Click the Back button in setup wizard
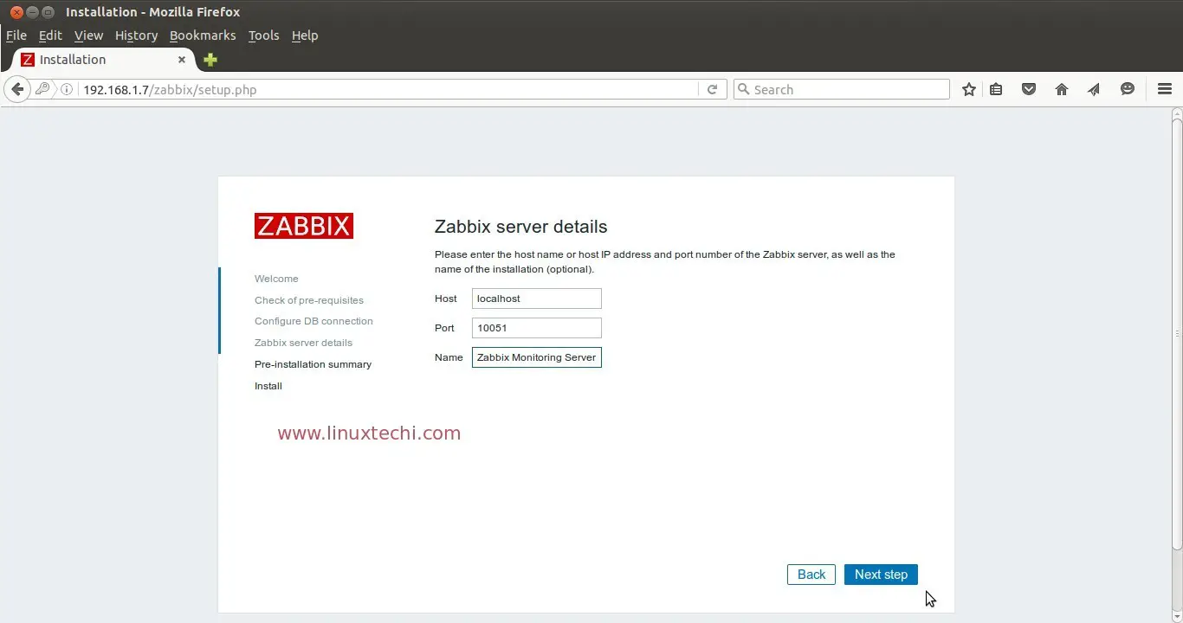 811,575
